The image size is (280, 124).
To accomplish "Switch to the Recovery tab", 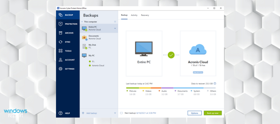I will click(x=145, y=15).
